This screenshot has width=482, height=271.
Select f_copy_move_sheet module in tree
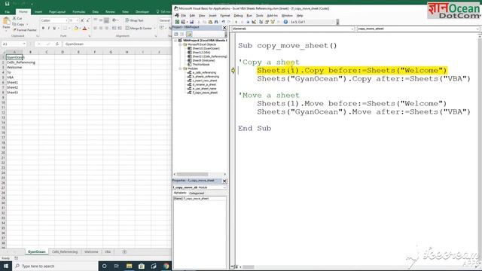point(205,93)
